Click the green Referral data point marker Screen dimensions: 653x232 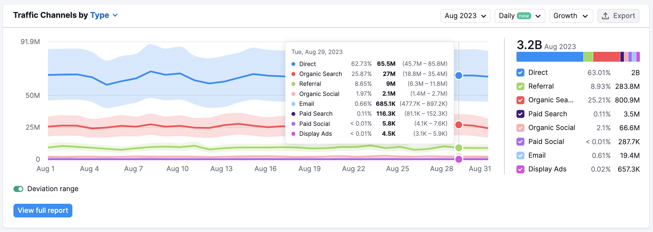[x=459, y=148]
